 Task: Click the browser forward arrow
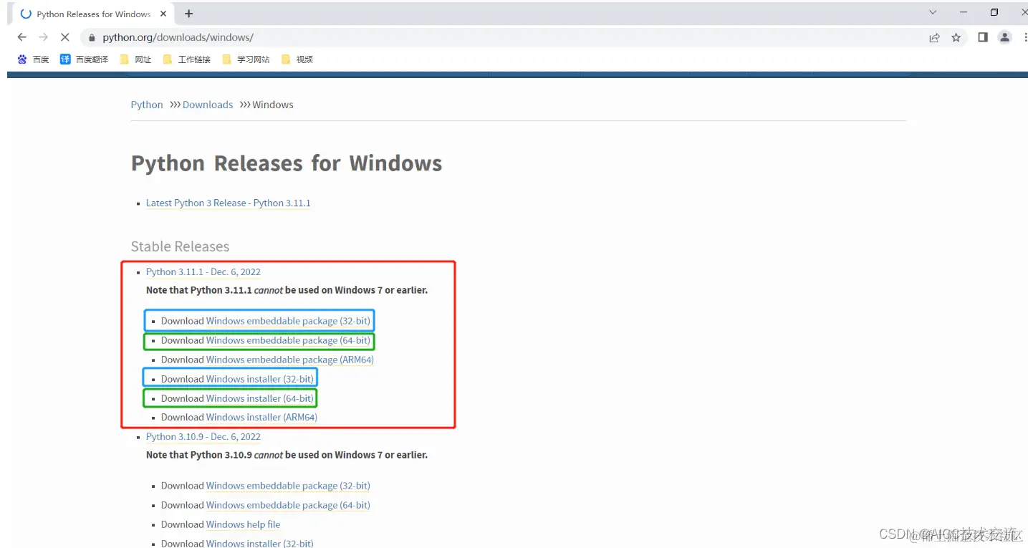(x=44, y=37)
